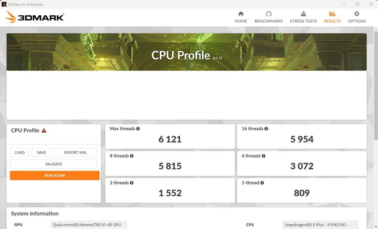
Task: Minimize the 3DMark window
Action: point(343,4)
